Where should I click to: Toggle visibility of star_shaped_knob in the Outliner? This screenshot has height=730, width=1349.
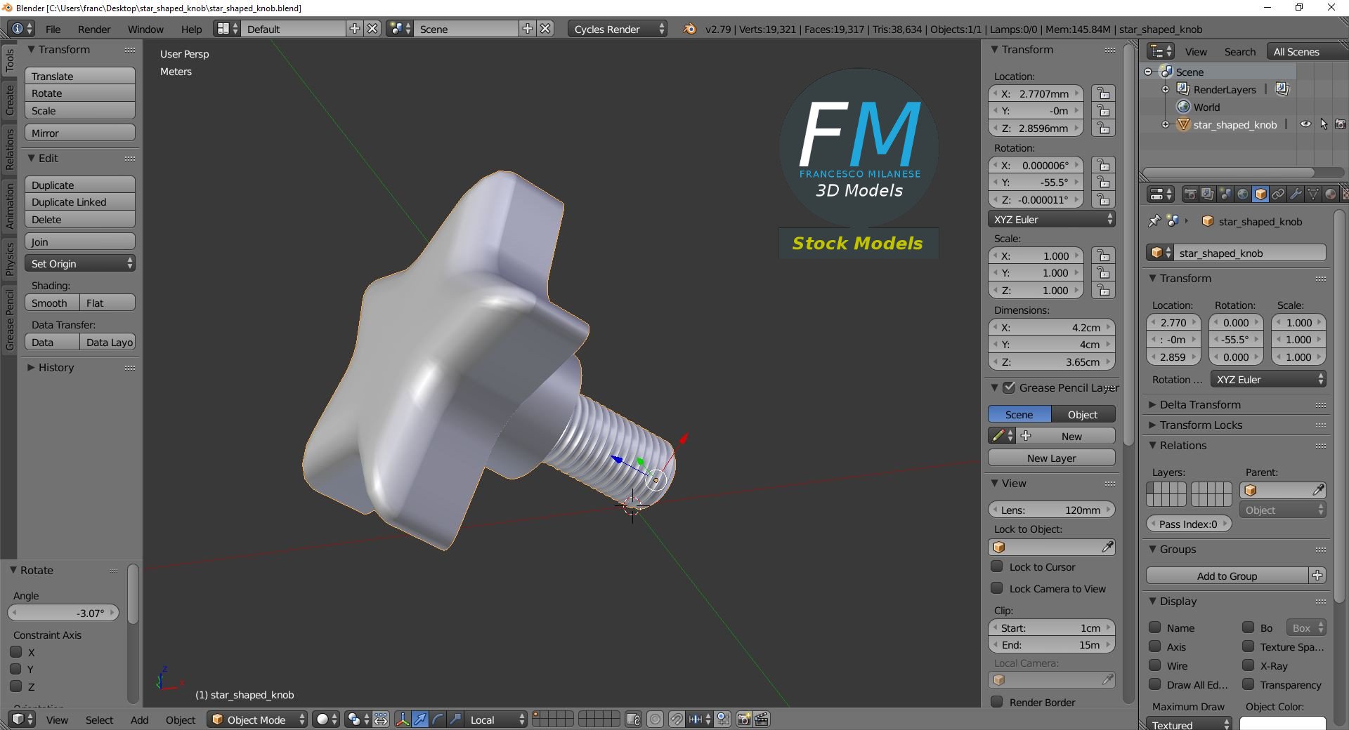coord(1305,124)
